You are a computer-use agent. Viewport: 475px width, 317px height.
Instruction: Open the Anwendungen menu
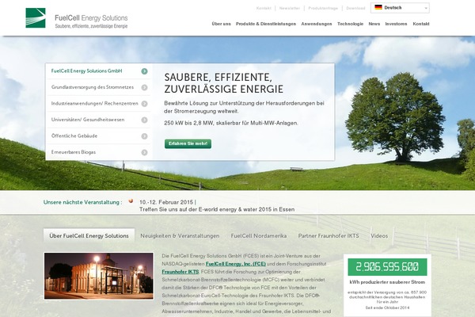[x=317, y=24]
